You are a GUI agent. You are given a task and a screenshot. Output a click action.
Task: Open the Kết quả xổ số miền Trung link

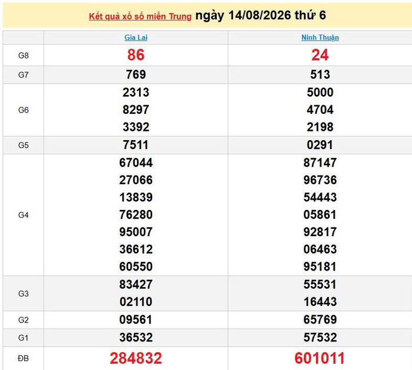pos(140,17)
